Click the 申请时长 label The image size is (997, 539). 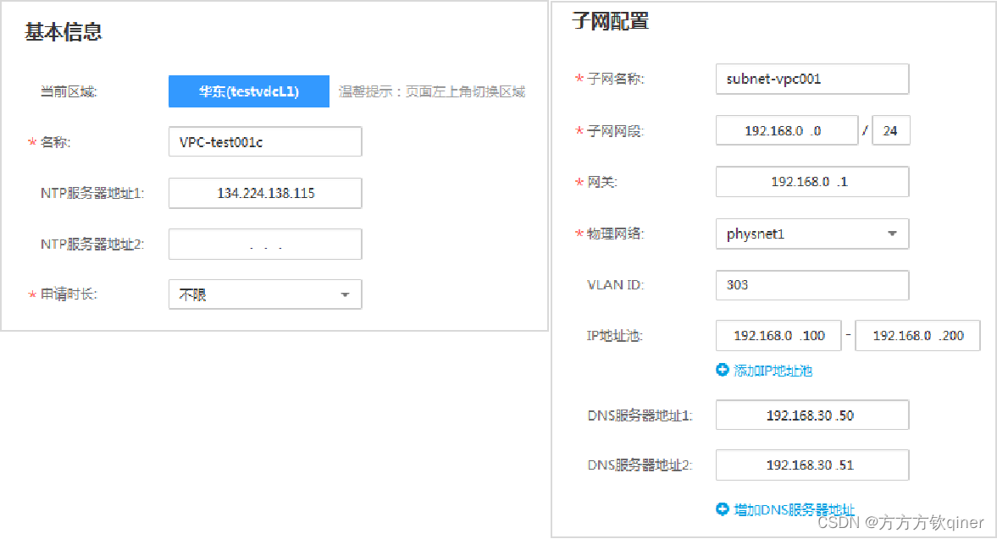(x=69, y=294)
